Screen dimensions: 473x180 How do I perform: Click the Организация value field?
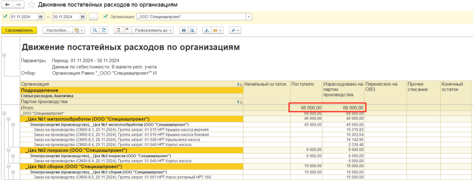pyautogui.click(x=191, y=17)
